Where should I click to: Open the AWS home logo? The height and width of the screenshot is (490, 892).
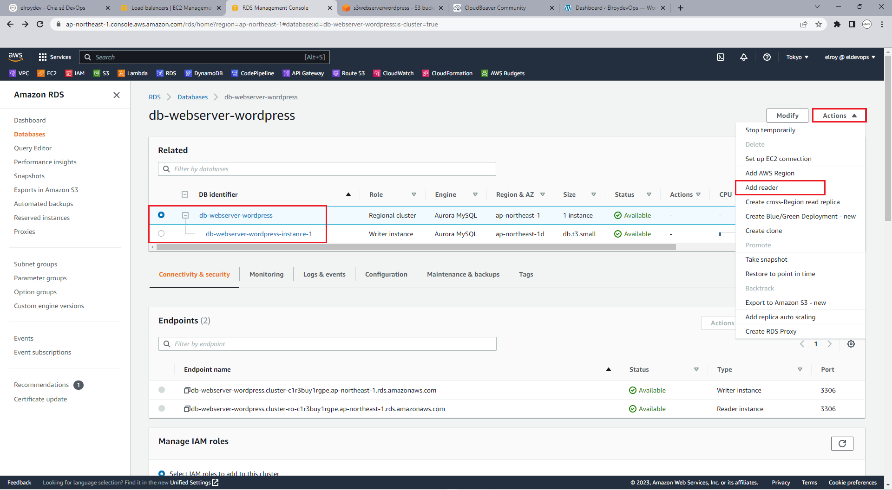coord(15,57)
